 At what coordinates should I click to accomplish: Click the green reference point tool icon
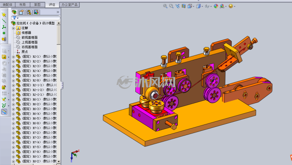click(x=4, y=33)
